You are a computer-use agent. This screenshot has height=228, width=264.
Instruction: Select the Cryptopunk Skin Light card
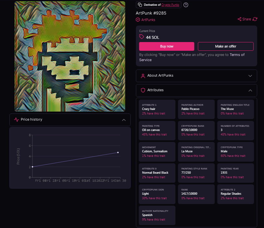click(157, 194)
